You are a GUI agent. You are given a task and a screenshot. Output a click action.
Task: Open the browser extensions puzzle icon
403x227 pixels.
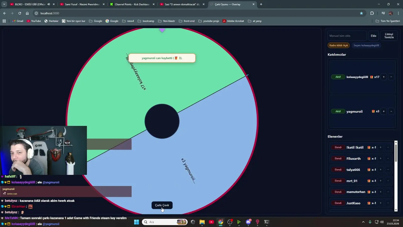pyautogui.click(x=372, y=13)
